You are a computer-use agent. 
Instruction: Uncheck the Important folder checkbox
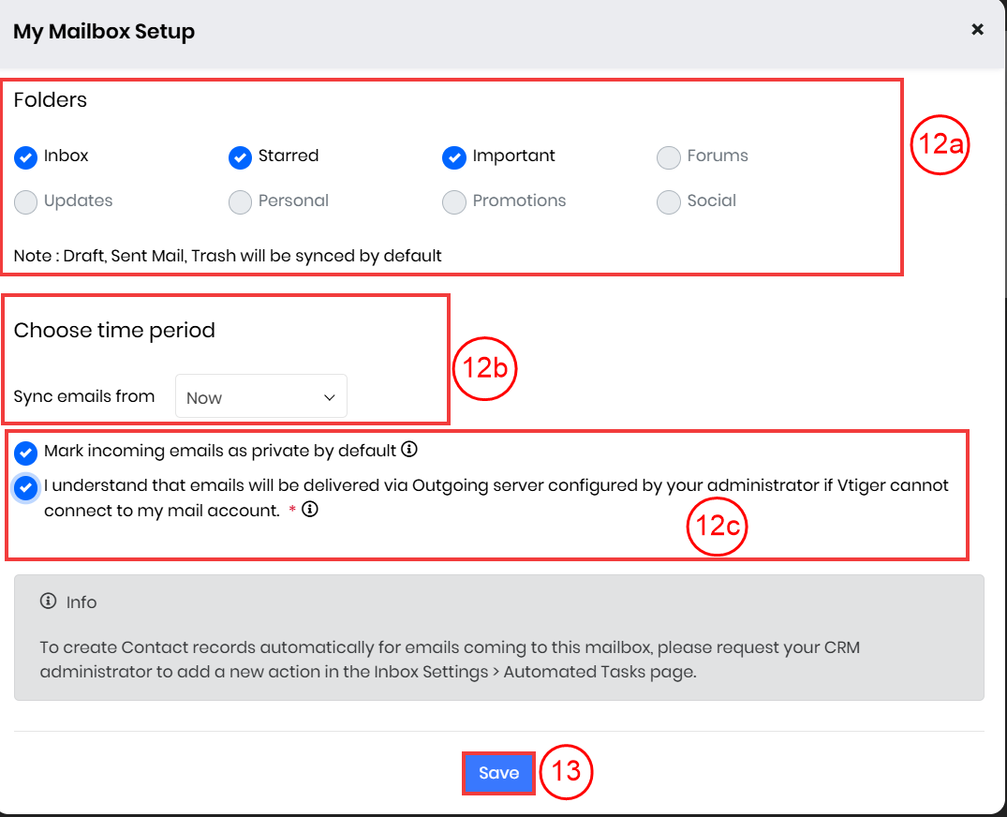(454, 157)
